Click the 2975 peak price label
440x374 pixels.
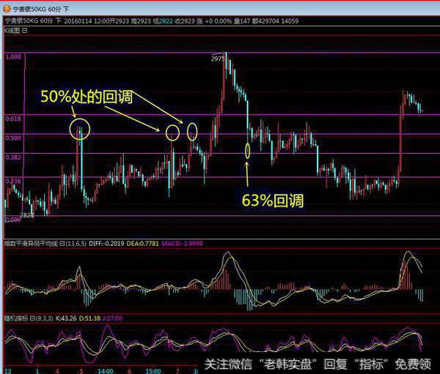[217, 58]
